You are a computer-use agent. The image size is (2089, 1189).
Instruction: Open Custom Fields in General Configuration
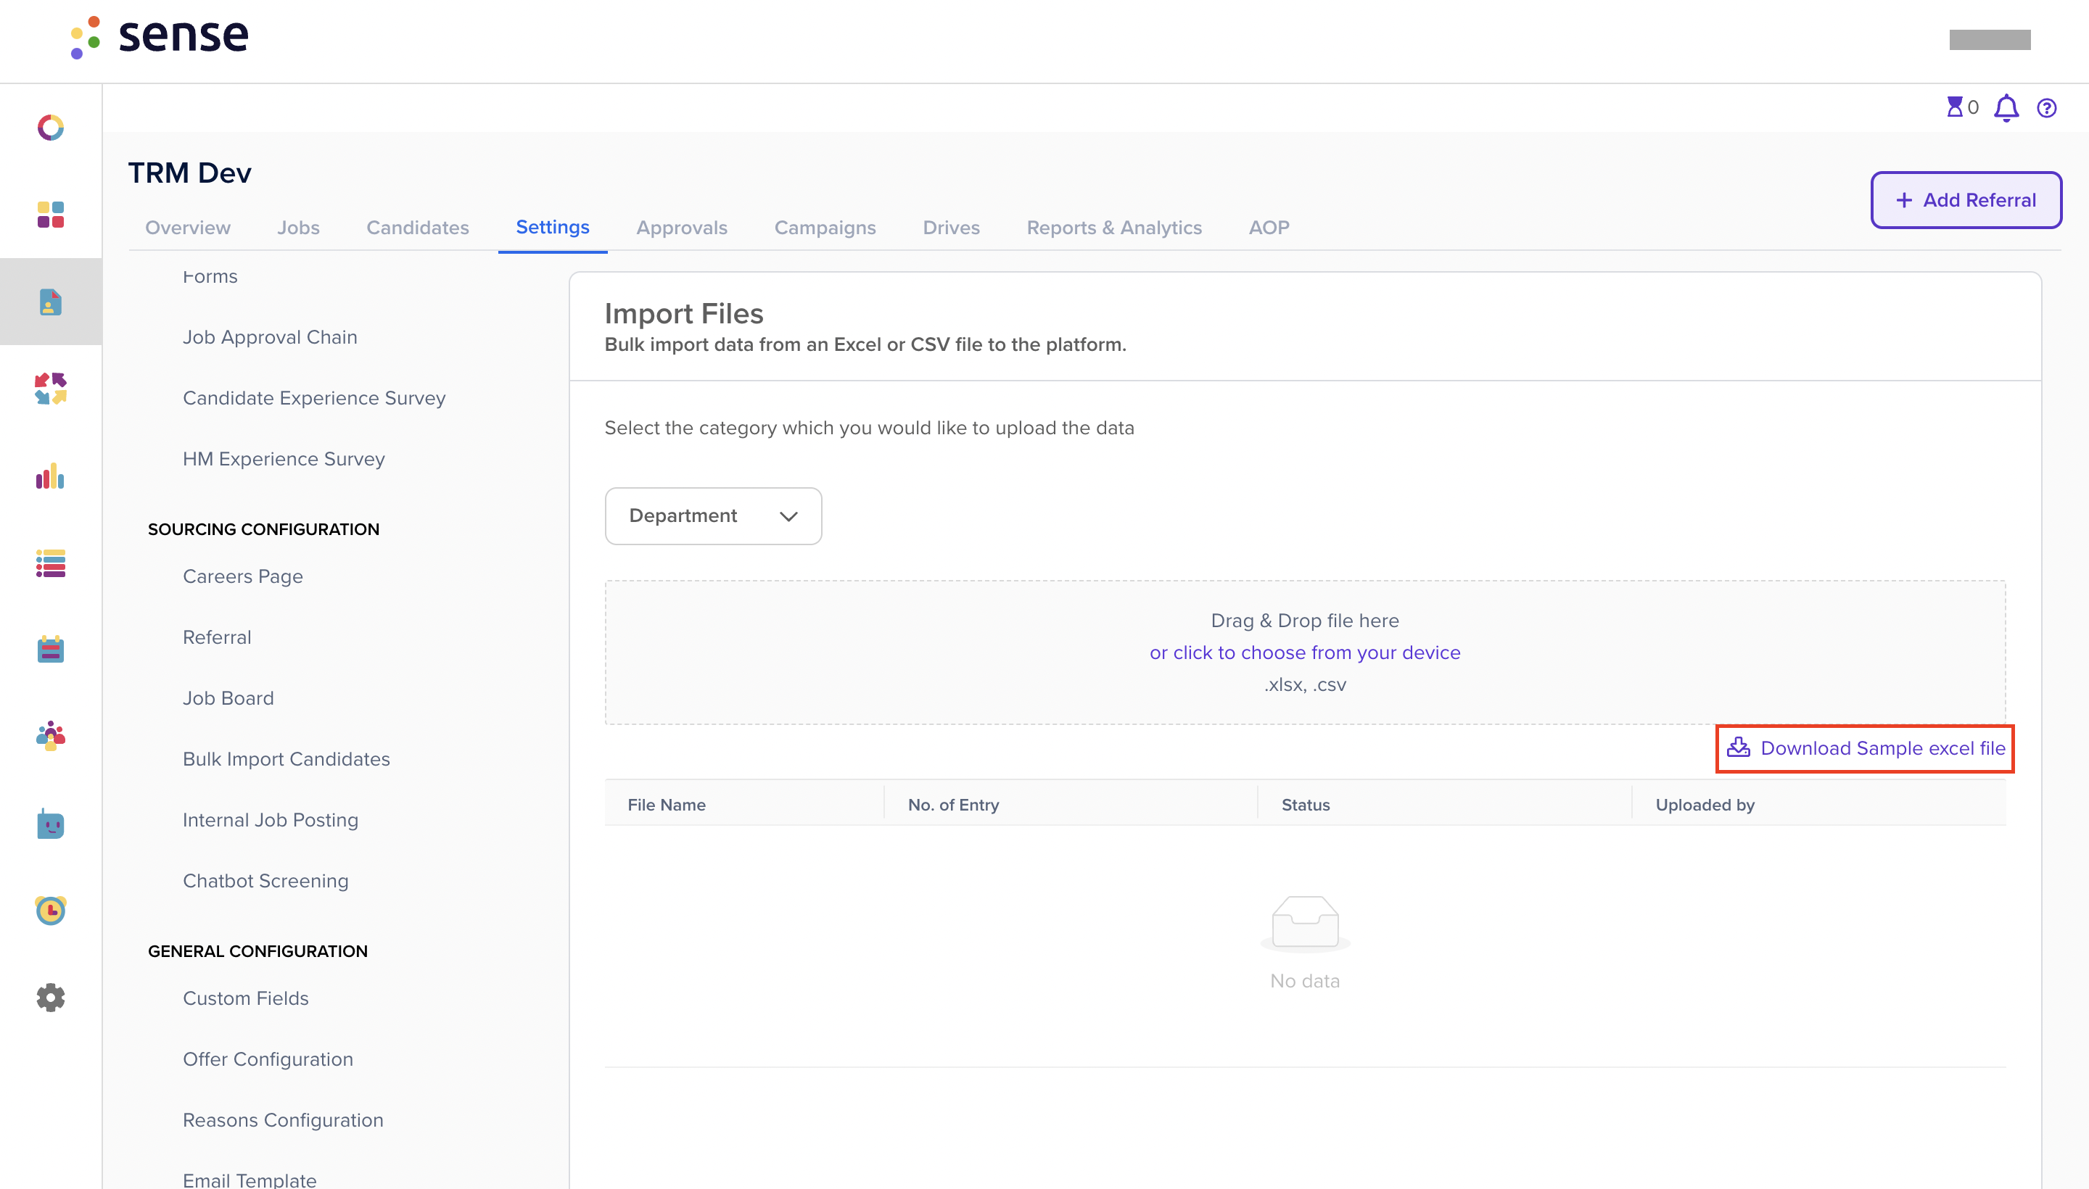(x=245, y=998)
